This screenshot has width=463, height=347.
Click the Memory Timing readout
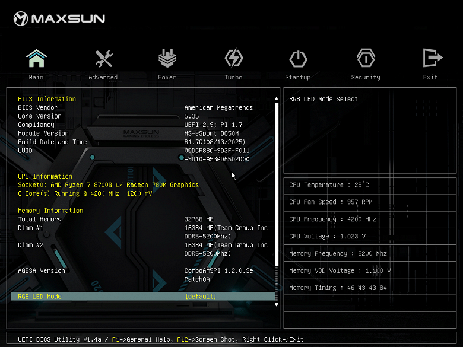point(338,288)
